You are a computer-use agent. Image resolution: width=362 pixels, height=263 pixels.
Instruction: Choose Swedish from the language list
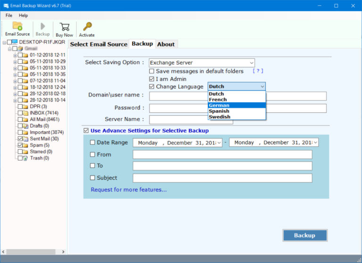[237, 117]
